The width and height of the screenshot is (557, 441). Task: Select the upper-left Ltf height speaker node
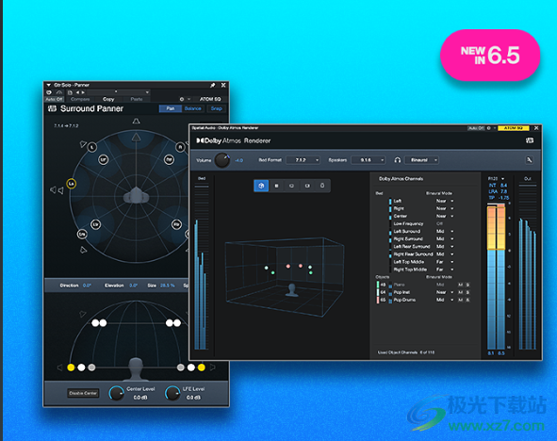(x=103, y=160)
